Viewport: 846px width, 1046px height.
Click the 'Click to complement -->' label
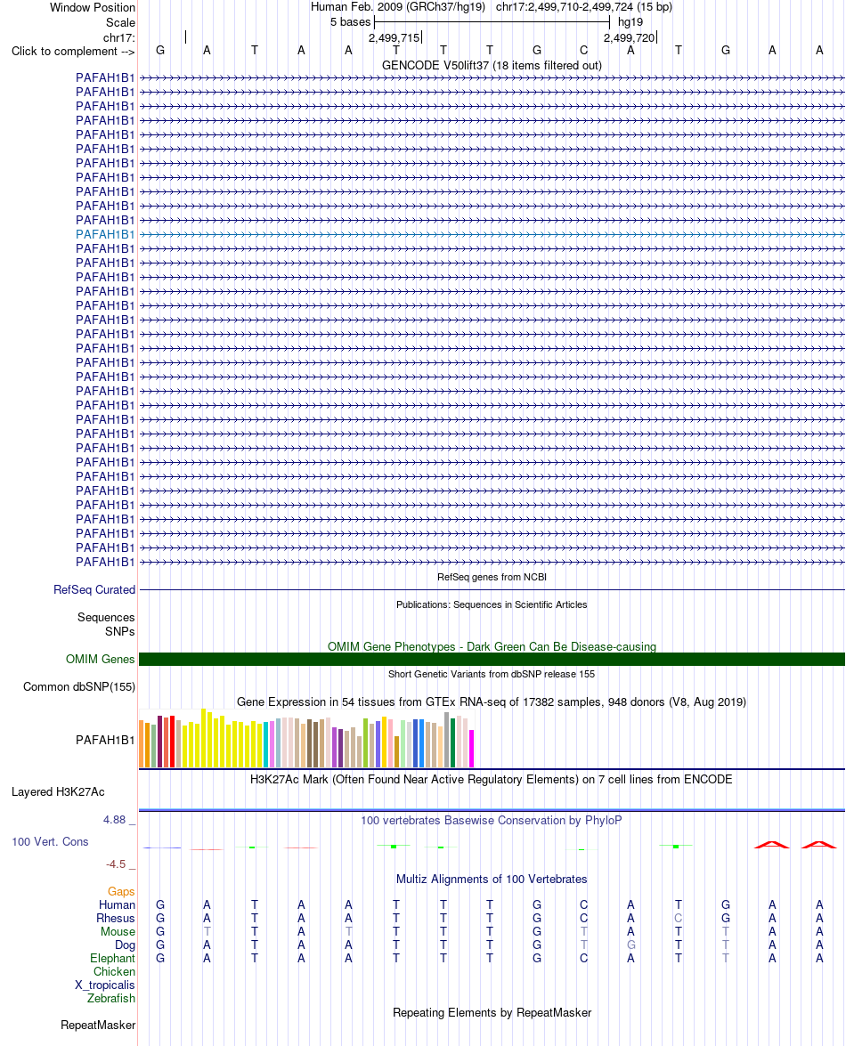click(73, 52)
